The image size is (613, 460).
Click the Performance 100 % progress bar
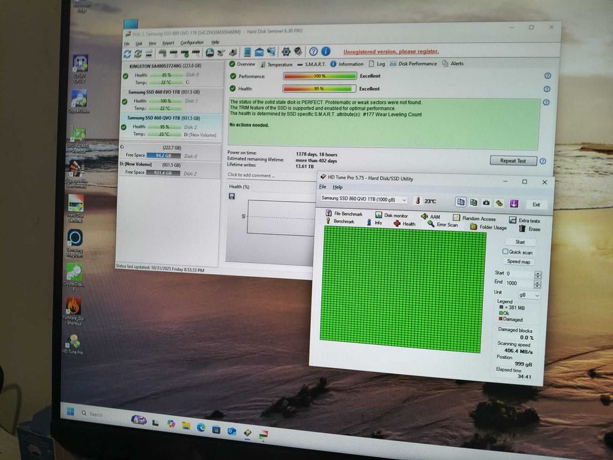pos(320,76)
